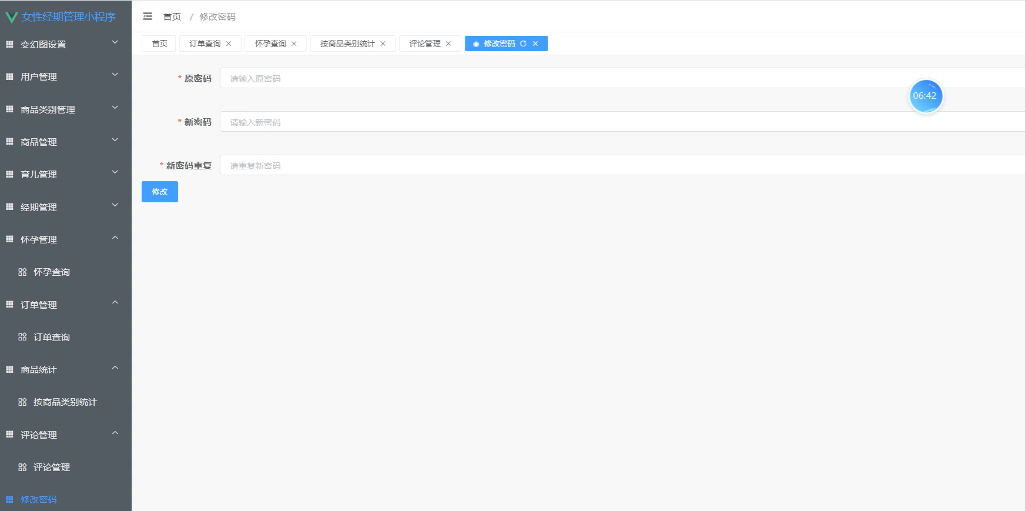Close the 按商品类别统计 tab

[x=383, y=44]
